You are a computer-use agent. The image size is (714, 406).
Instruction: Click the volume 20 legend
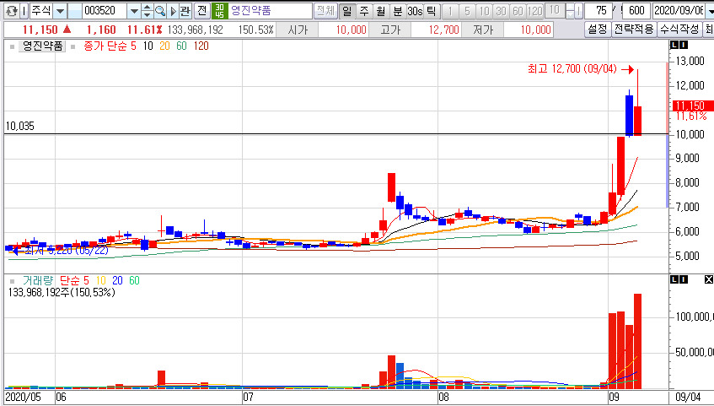tap(117, 280)
